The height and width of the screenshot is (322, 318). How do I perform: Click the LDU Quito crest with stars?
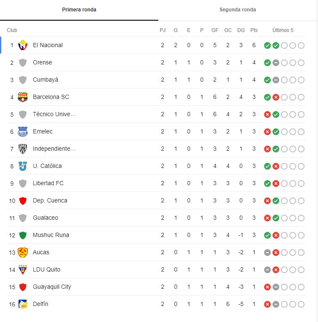[x=23, y=269]
